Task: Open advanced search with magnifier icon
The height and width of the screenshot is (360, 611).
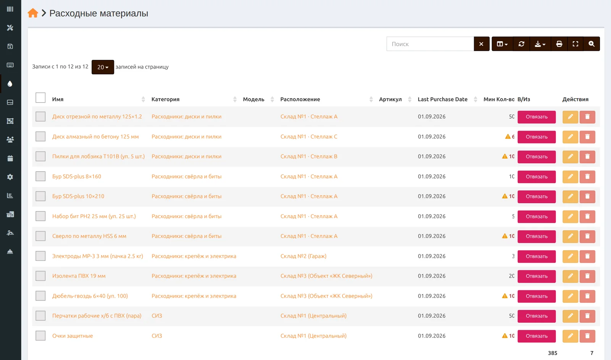Action: pos(592,44)
